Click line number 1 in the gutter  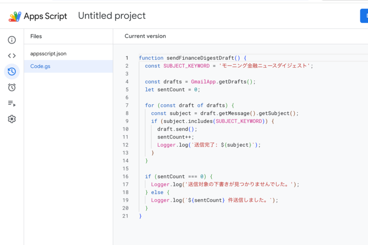pos(126,58)
